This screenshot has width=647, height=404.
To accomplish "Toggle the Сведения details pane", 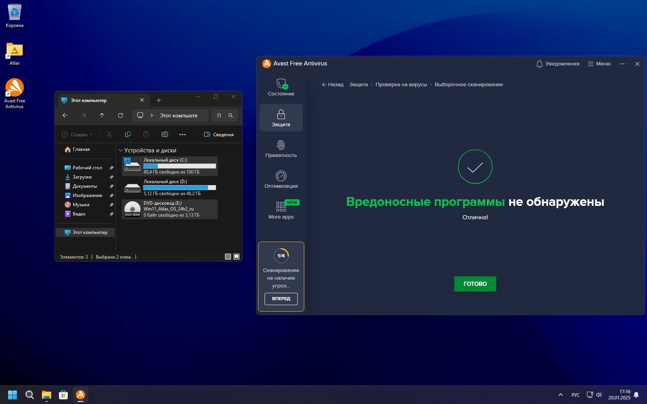I will click(x=219, y=134).
